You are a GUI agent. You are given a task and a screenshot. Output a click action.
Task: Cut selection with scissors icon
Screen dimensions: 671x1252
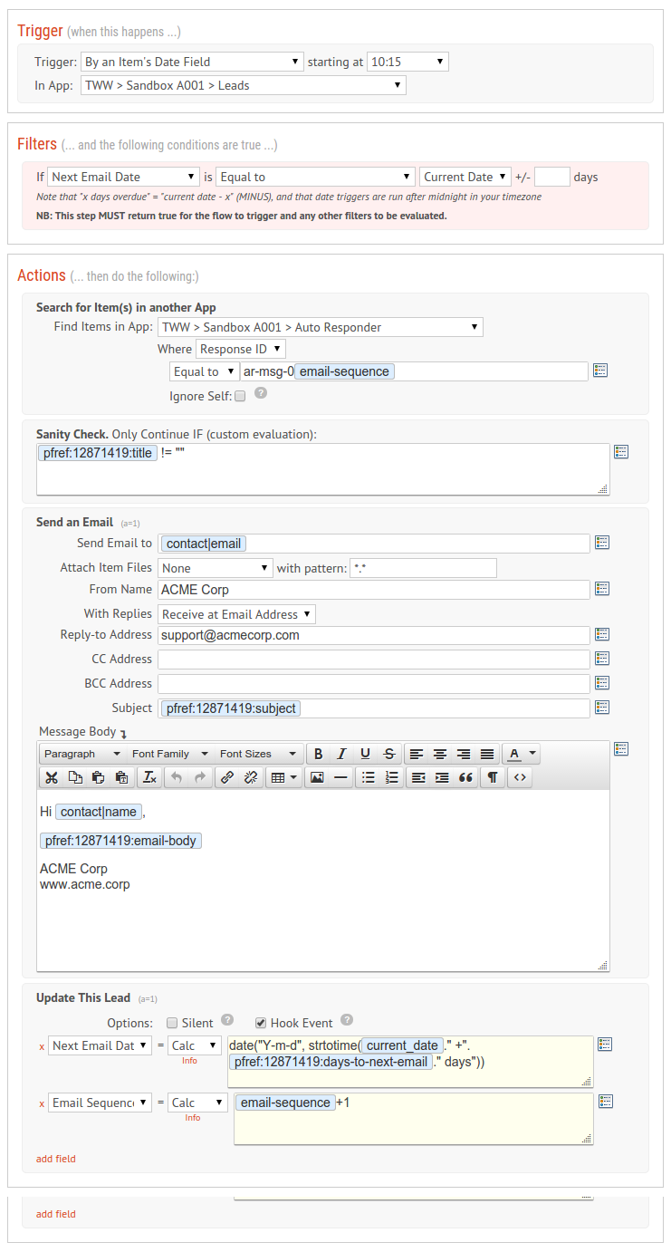pyautogui.click(x=52, y=777)
